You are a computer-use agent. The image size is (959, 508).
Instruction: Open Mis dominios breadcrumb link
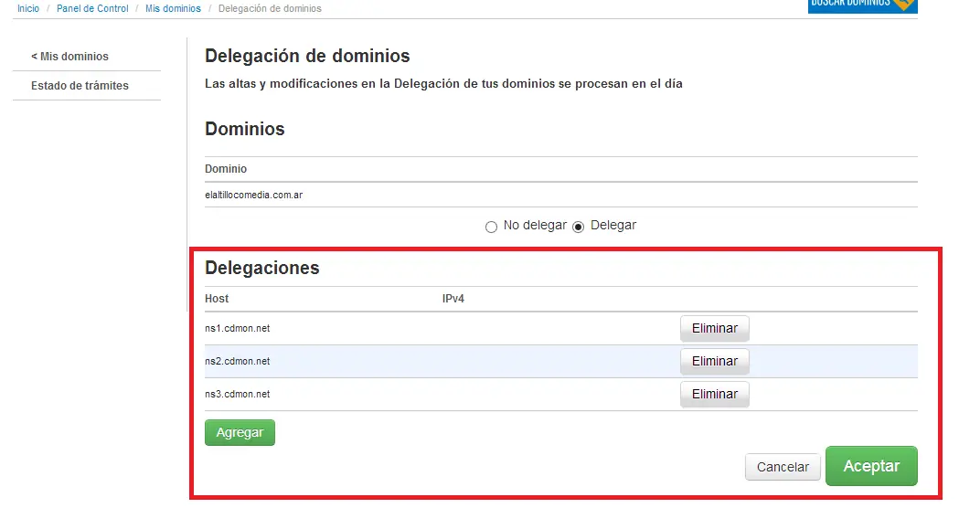coord(173,8)
